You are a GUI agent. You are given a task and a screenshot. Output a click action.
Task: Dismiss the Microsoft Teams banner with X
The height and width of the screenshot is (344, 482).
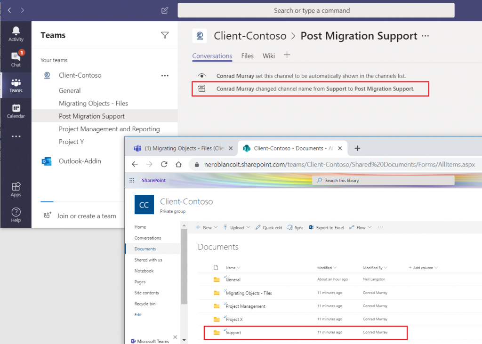175,337
